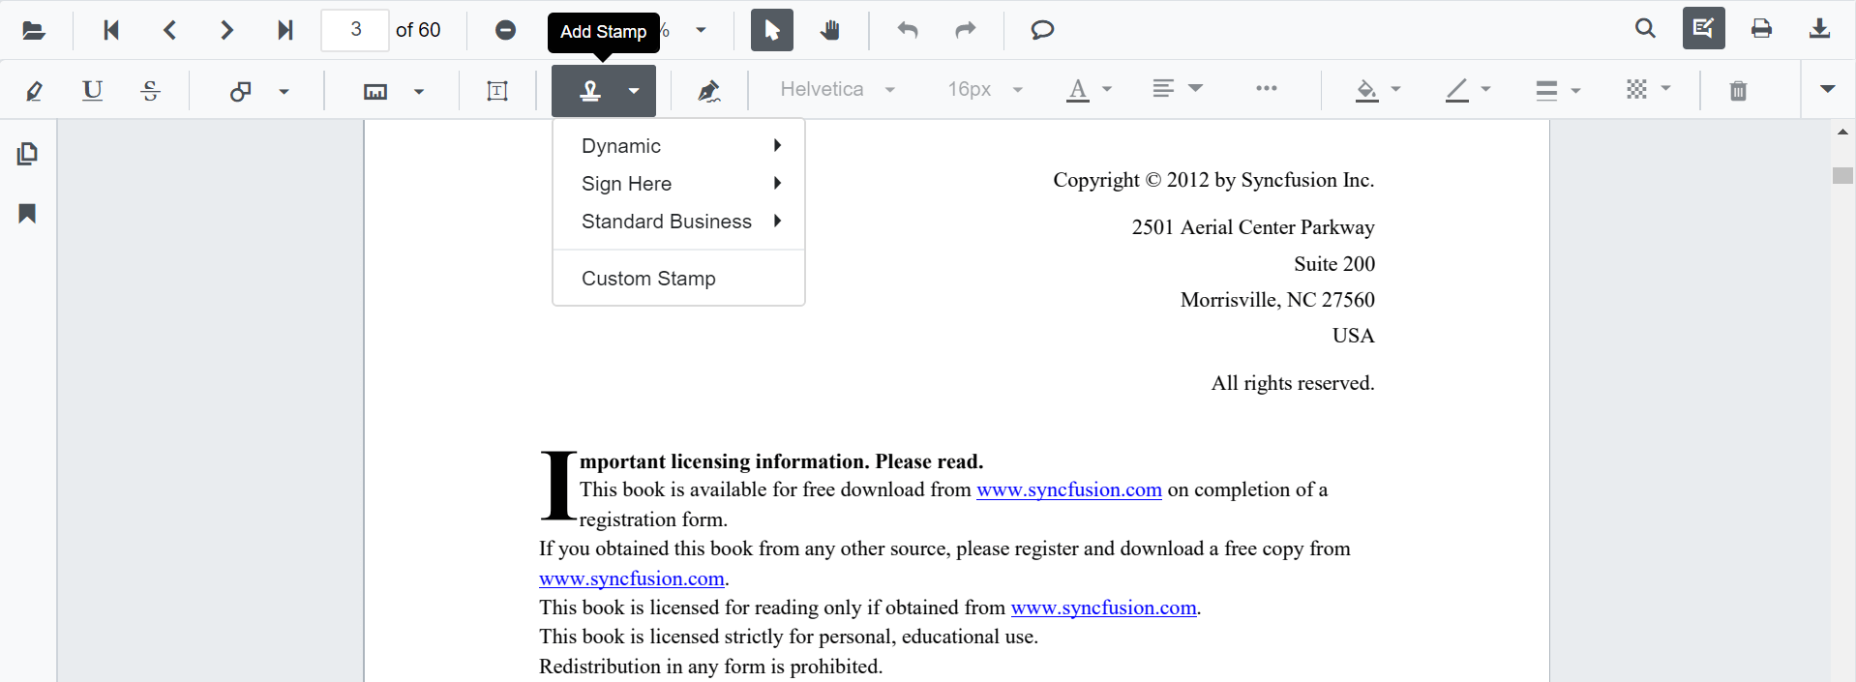Open the www.syncfusion.com link before the period on its own line
The image size is (1856, 682).
pyautogui.click(x=632, y=578)
